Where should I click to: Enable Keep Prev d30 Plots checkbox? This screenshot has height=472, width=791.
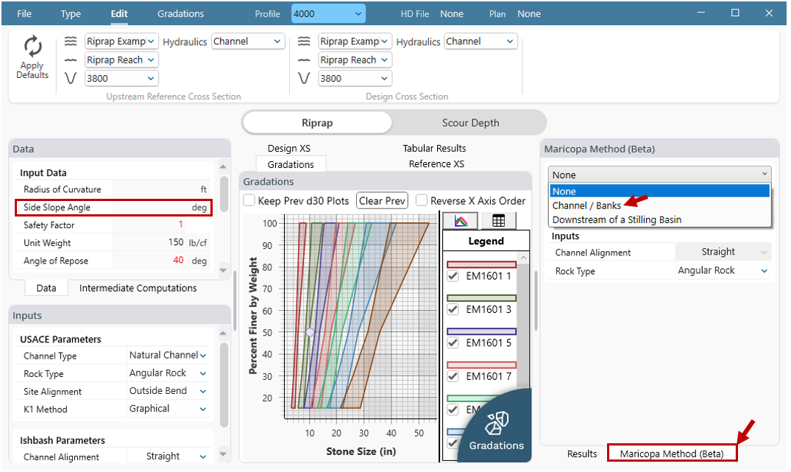pyautogui.click(x=249, y=200)
